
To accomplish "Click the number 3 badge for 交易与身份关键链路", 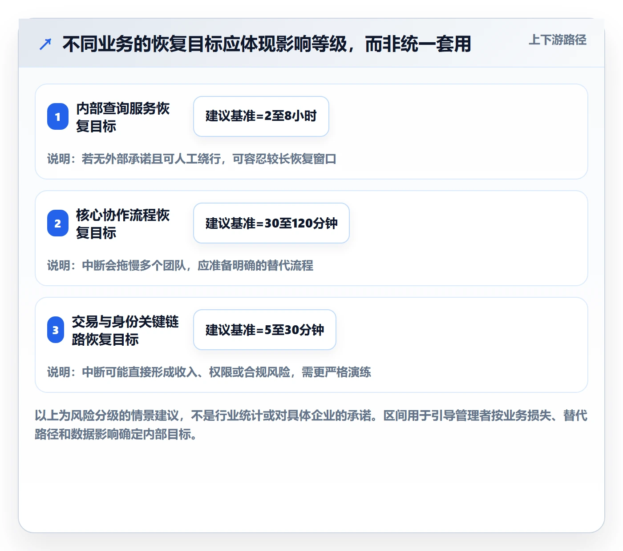I will tap(56, 330).
